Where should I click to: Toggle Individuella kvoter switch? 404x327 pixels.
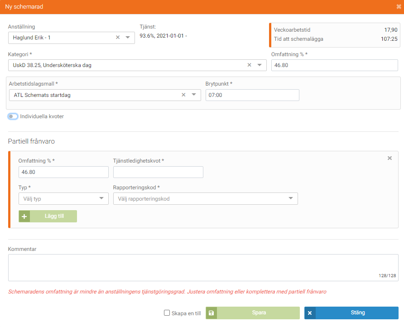[13, 116]
